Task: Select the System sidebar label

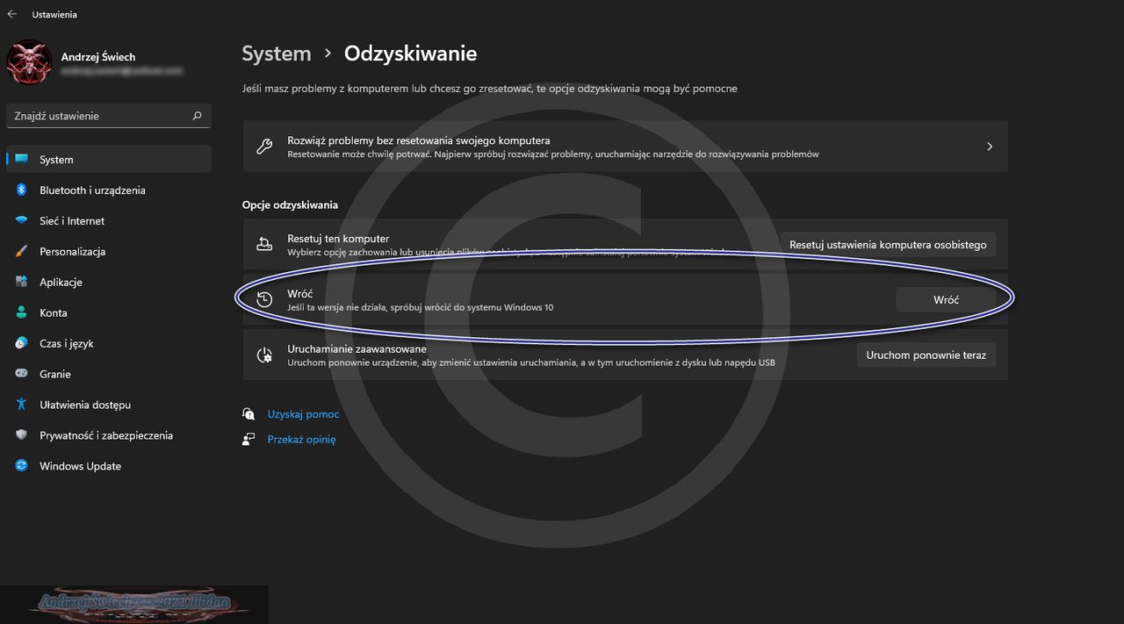Action: click(x=56, y=160)
